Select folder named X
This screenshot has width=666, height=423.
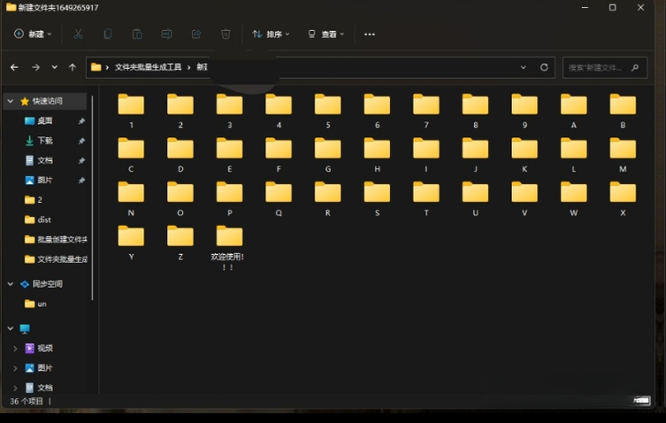pyautogui.click(x=623, y=198)
